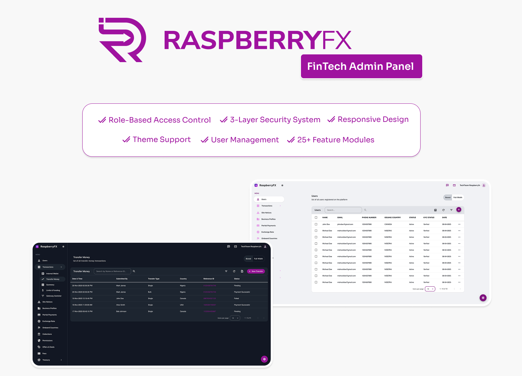This screenshot has height=376, width=522.
Task: Tick the select-all checkbox in Users table header
Action: [316, 218]
